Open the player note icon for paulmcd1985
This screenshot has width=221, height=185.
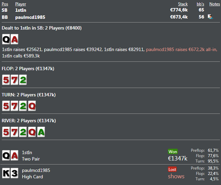pyautogui.click(x=210, y=17)
